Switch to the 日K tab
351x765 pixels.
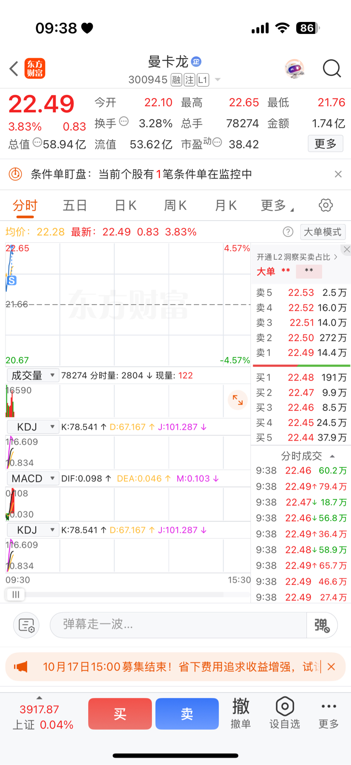point(126,205)
